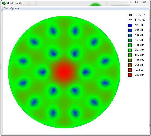Screen dimensions: 151x136
Task: Open the Options menu
Action: (15, 8)
